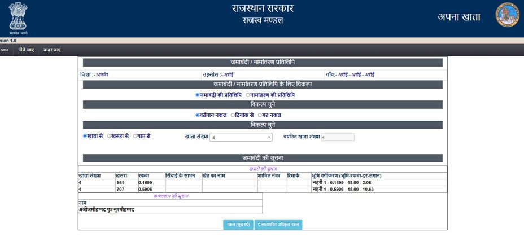Choose नामांतरण की प्रतिलिपि radio option

pos(248,95)
